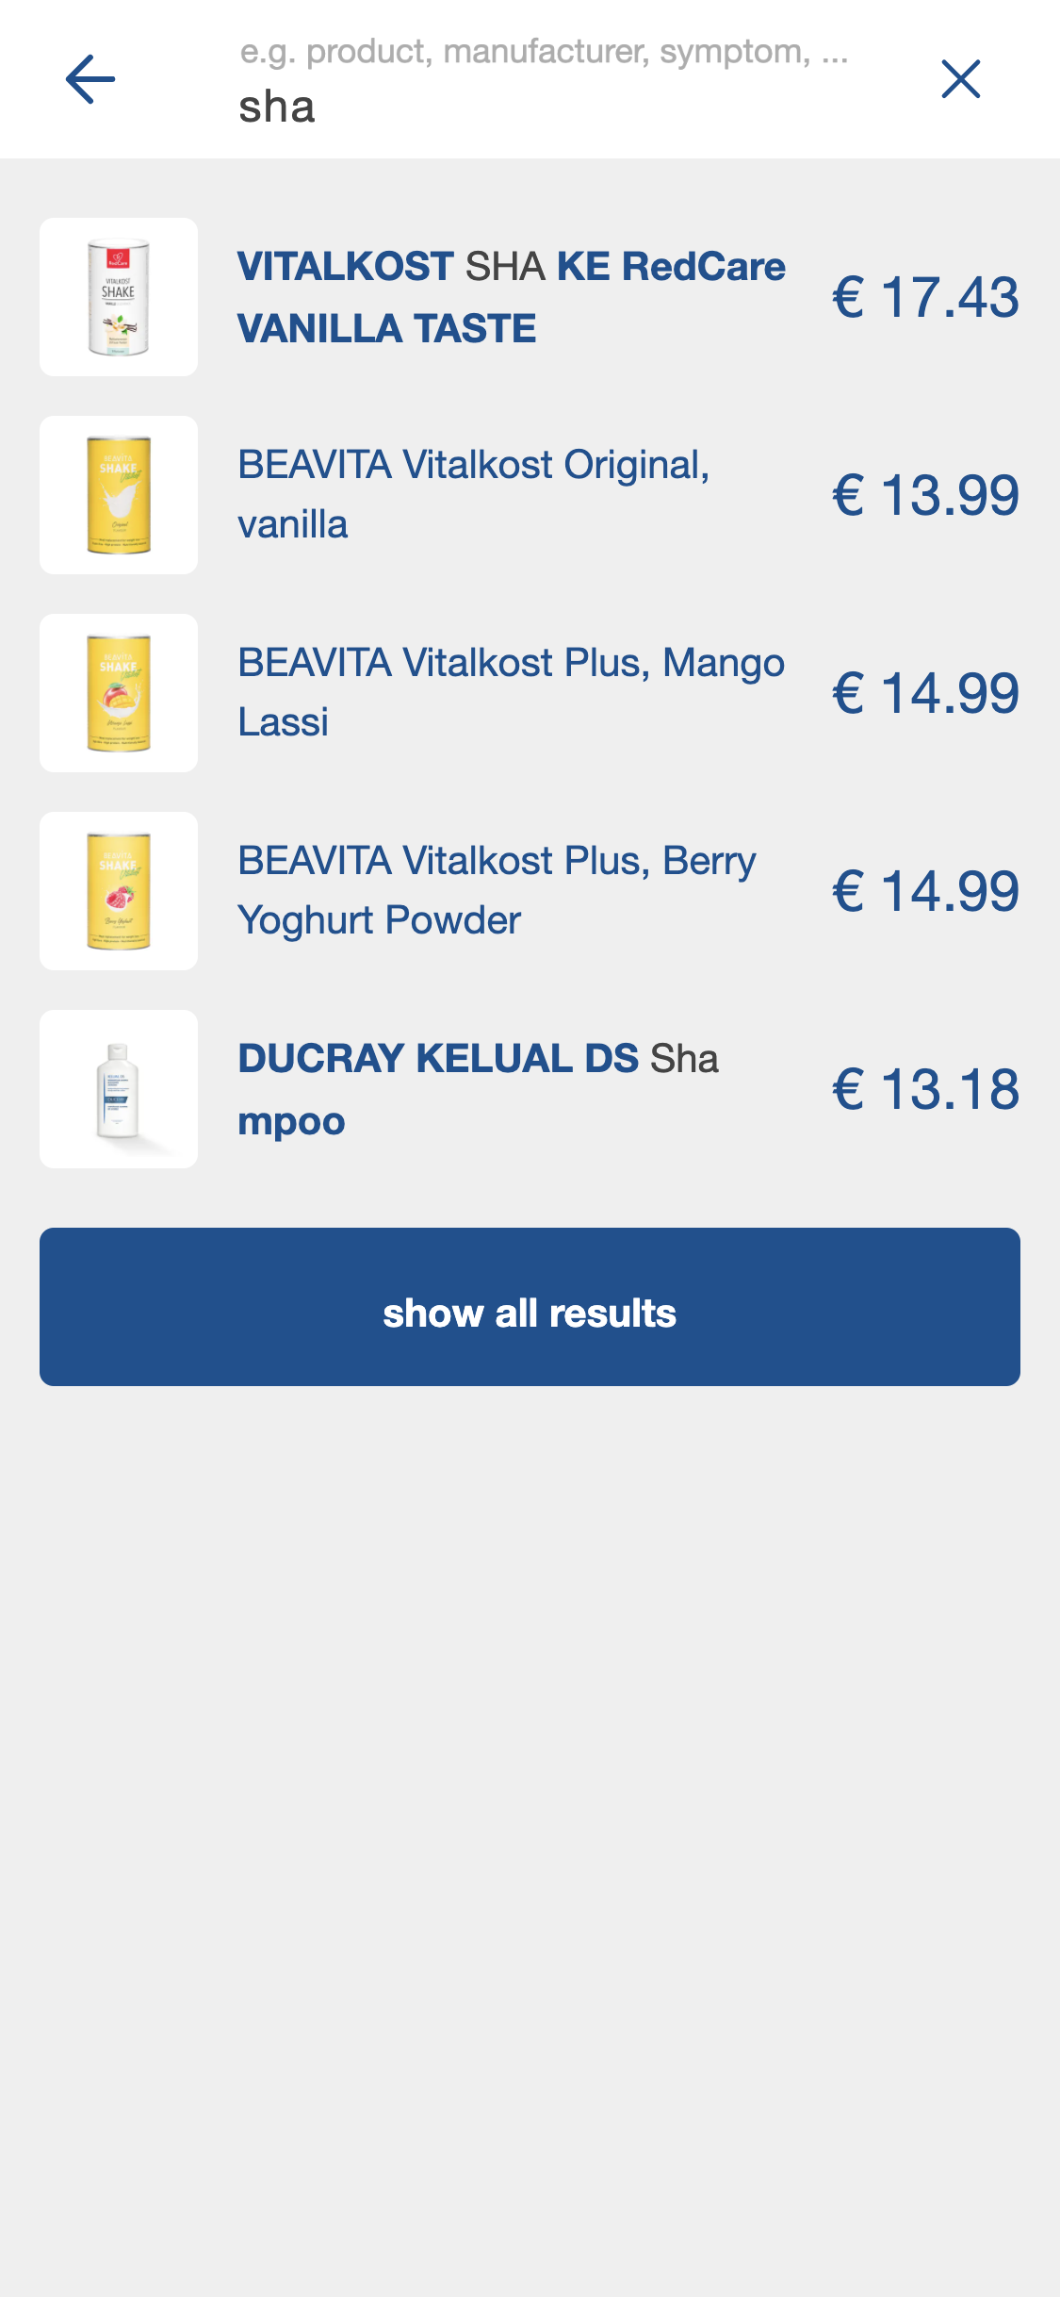Tap the search placeholder hint text
Viewport: 1060px width, 2297px height.
[544, 52]
